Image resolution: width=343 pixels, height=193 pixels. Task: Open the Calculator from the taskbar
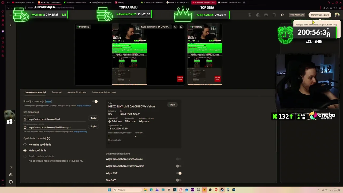228,190
